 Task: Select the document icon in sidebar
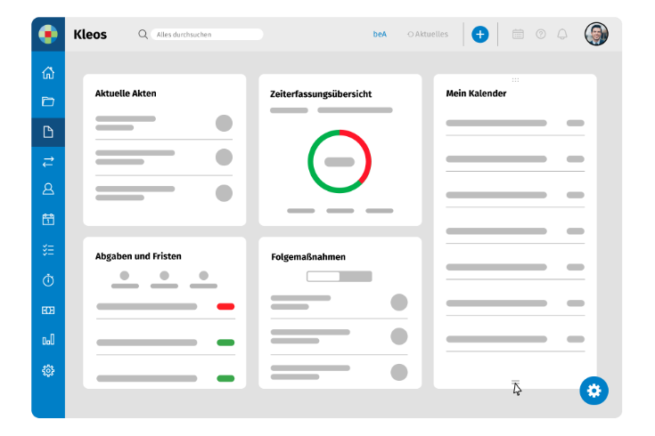pos(48,132)
